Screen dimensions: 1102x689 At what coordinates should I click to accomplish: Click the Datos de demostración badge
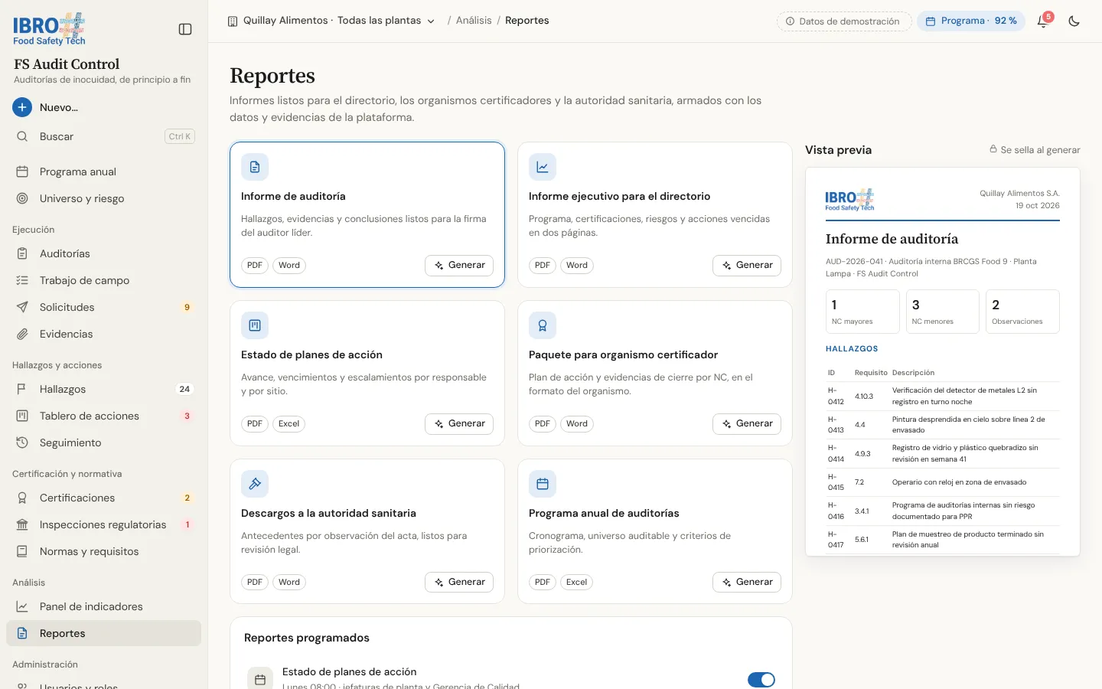pos(844,21)
